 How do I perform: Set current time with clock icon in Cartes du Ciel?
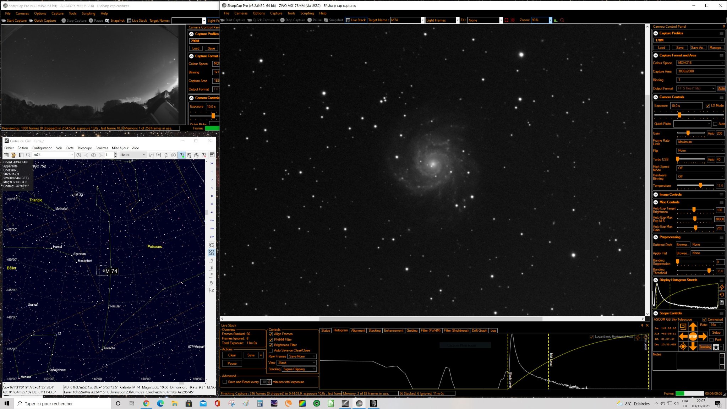79,155
